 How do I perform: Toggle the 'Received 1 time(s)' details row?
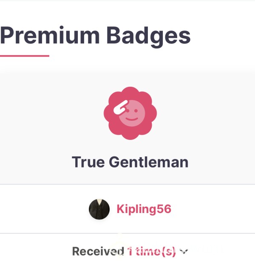(130, 251)
